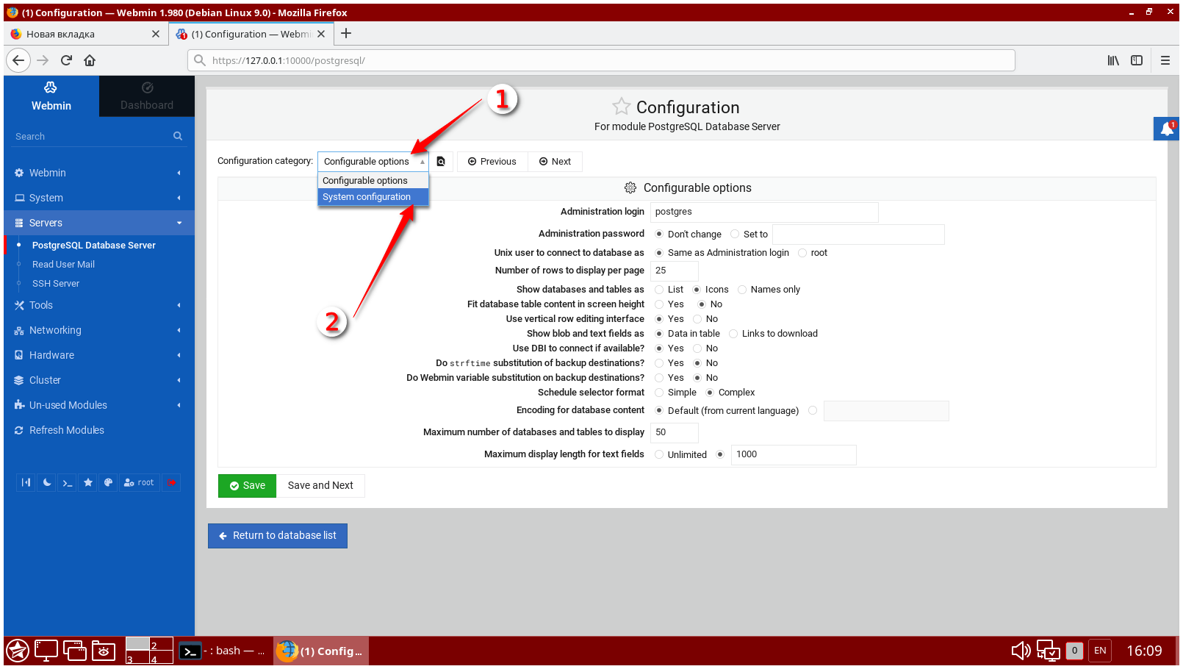Open PostgreSQL Database Server module

point(94,246)
